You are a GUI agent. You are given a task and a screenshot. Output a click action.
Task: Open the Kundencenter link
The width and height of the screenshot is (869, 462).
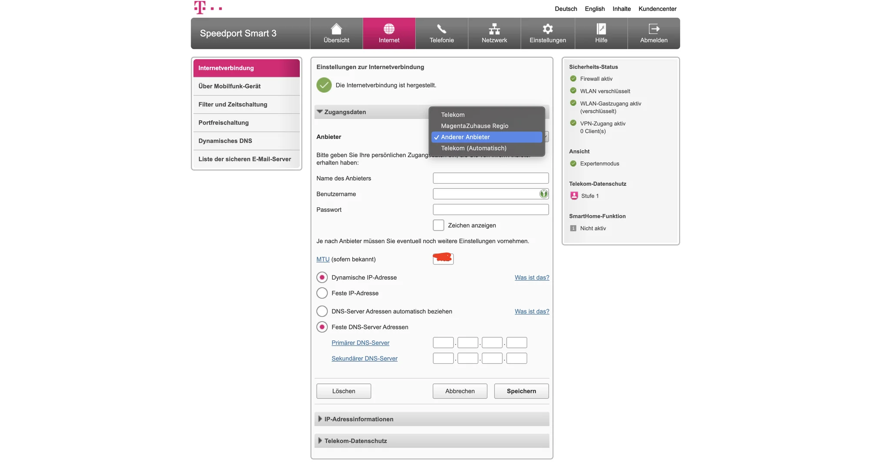click(x=657, y=9)
